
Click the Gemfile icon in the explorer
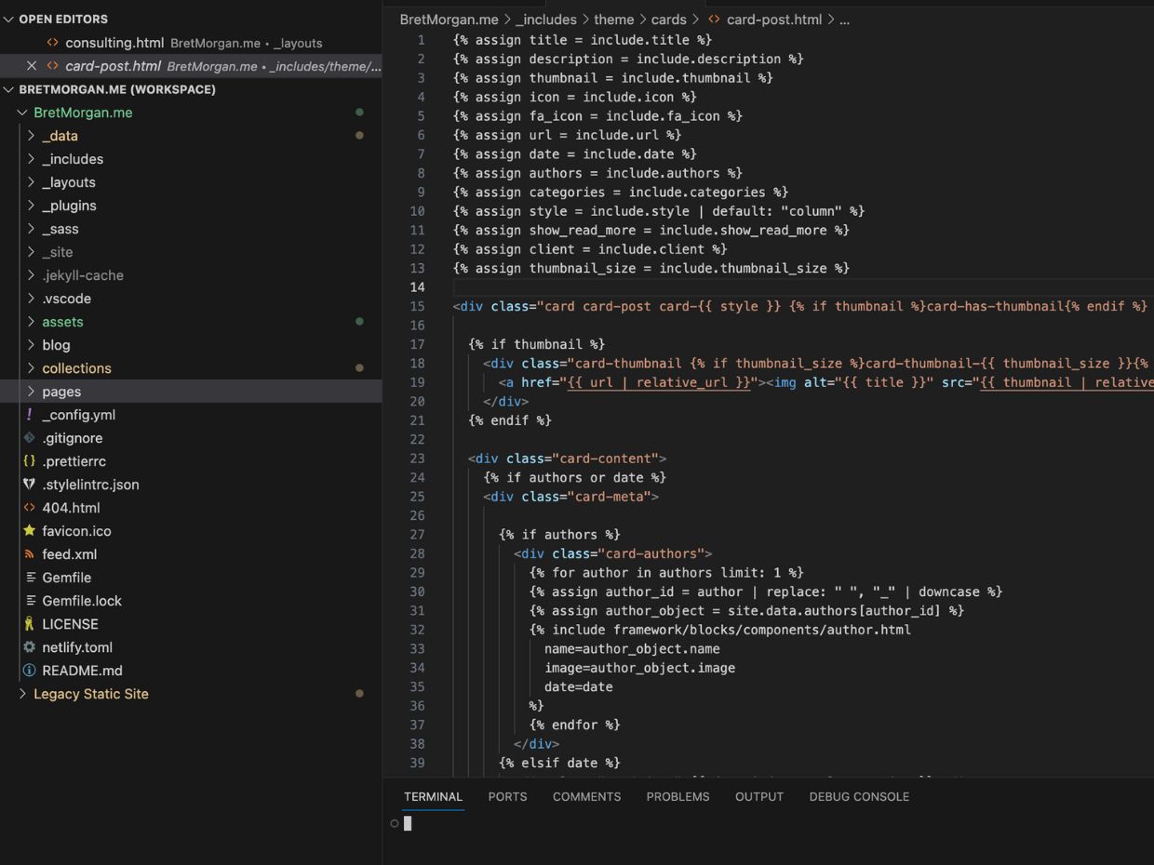click(x=29, y=577)
